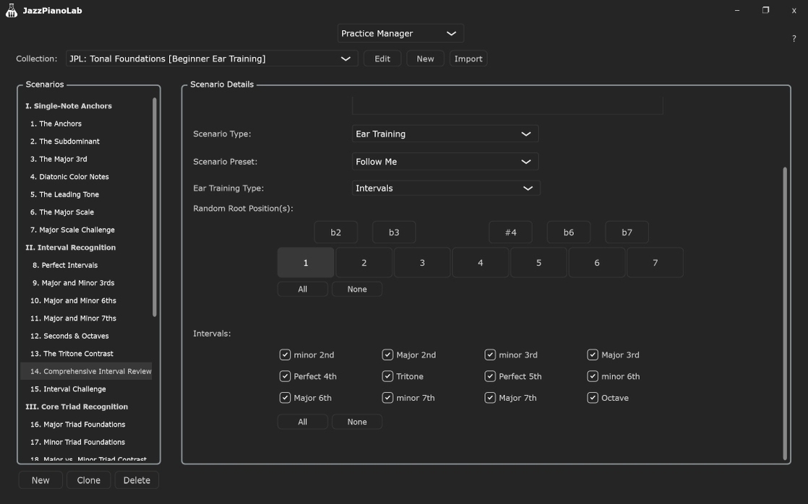This screenshot has height=504, width=808.
Task: Open the Scenario Type dropdown
Action: (445, 134)
